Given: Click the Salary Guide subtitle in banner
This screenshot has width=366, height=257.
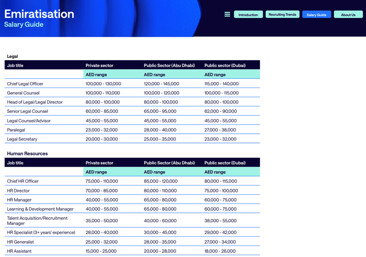Looking at the screenshot, I should [24, 24].
